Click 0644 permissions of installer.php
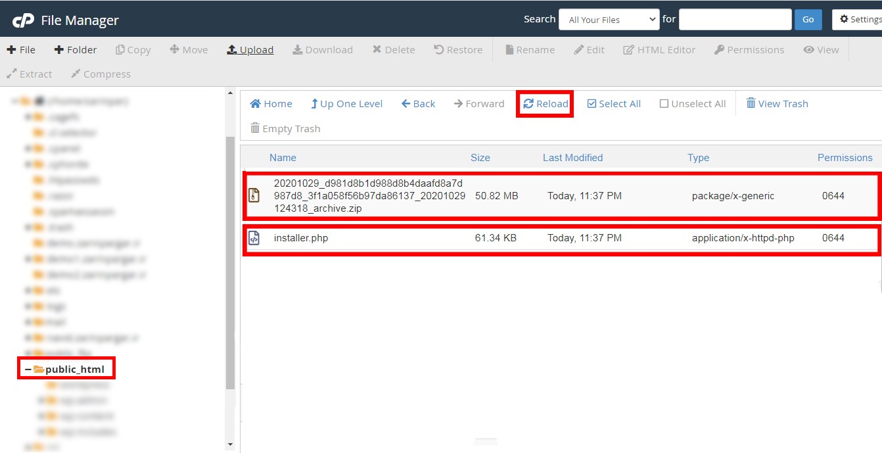 point(833,238)
